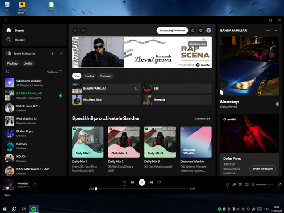Open full screen player view
This screenshot has height=213, width=284.
(x=279, y=185)
